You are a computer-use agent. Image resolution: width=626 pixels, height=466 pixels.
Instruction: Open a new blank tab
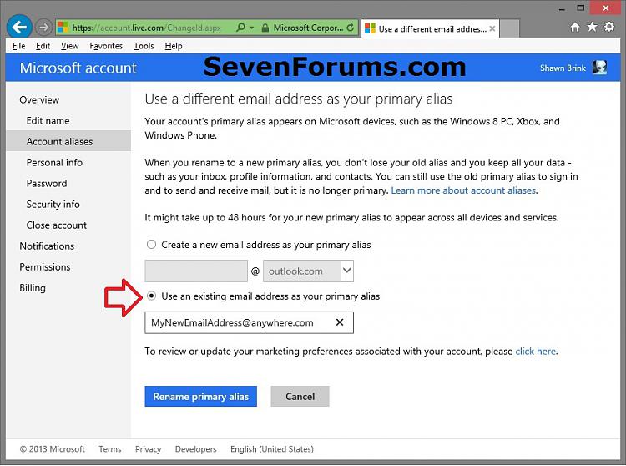click(509, 28)
